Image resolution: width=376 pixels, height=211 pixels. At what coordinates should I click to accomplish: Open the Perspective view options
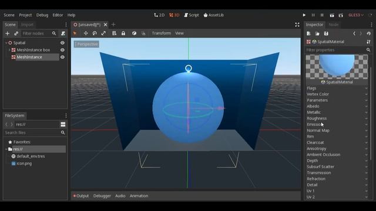click(x=86, y=45)
